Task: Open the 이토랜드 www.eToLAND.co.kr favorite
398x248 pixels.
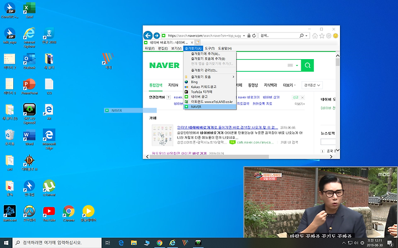Action: point(210,102)
